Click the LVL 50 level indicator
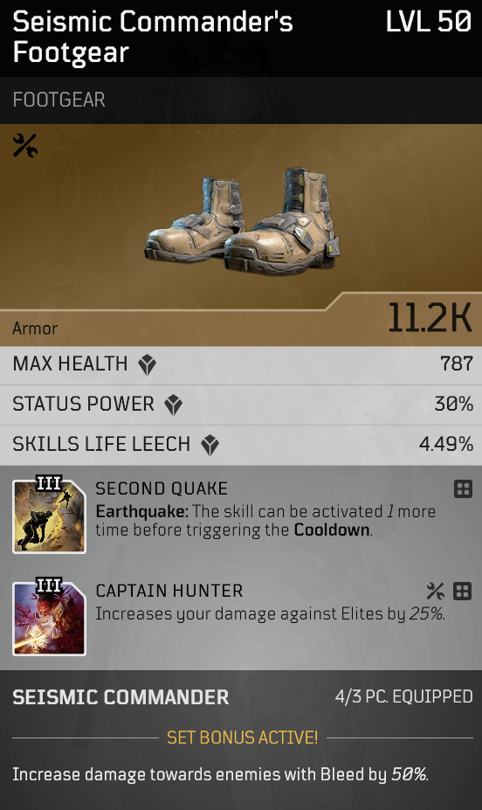 [x=429, y=22]
